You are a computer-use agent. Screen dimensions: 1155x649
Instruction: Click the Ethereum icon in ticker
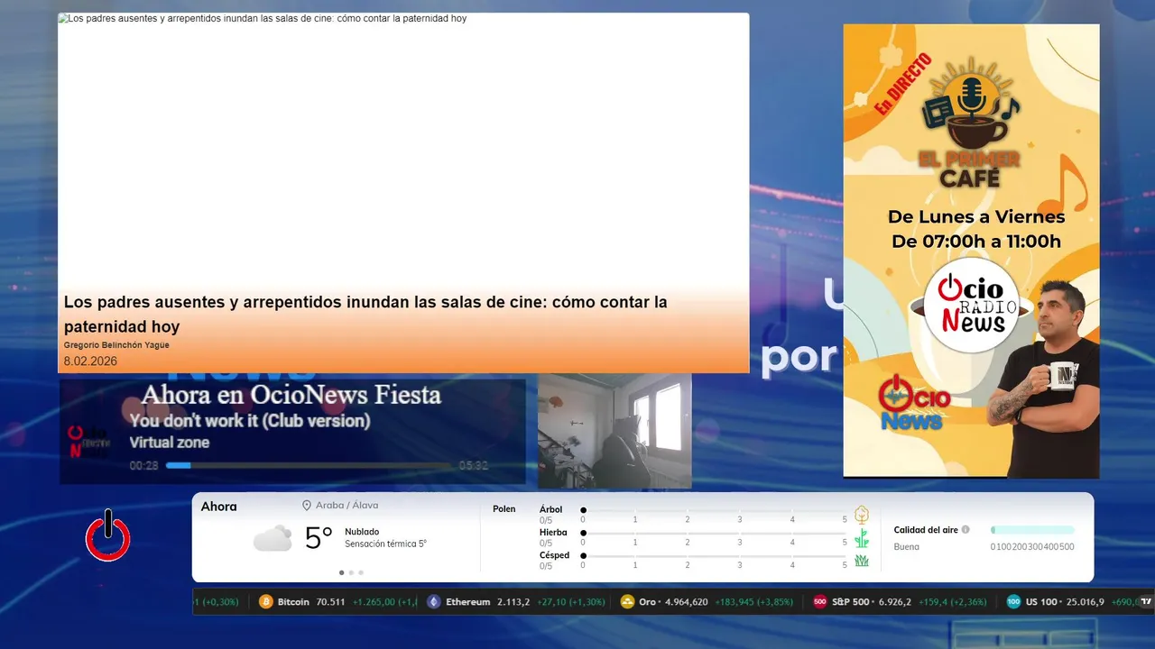pos(434,601)
